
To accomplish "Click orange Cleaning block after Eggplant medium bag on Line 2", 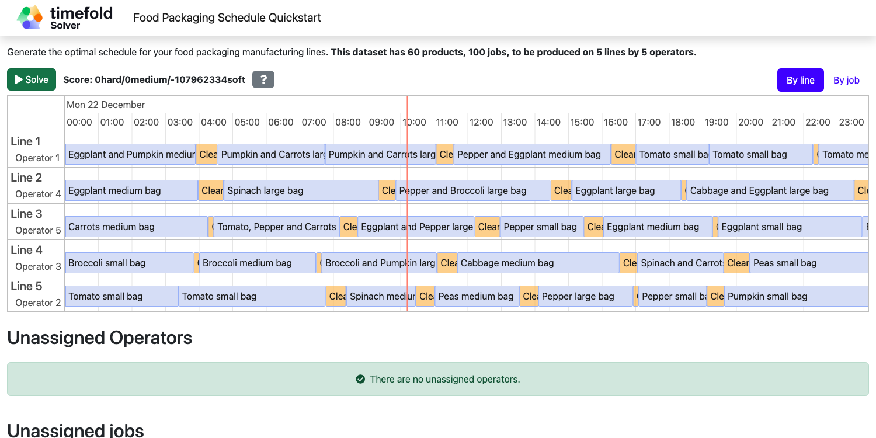I will tap(211, 190).
